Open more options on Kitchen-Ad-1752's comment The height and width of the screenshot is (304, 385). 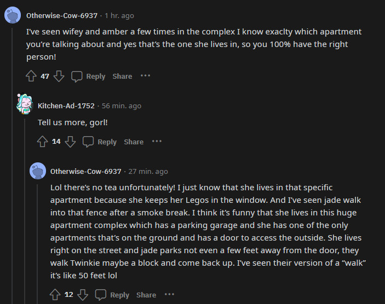(157, 142)
